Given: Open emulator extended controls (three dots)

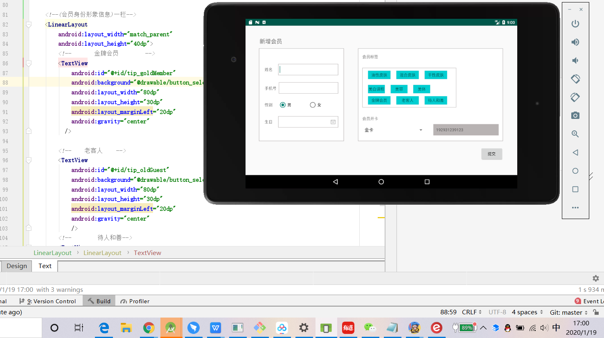Looking at the screenshot, I should [575, 208].
